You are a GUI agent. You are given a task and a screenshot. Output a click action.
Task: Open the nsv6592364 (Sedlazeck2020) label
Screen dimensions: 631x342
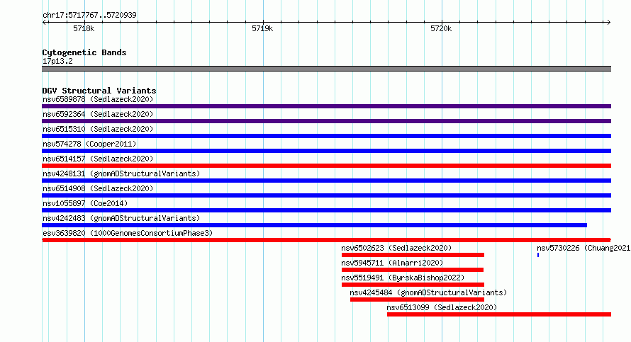(x=98, y=114)
